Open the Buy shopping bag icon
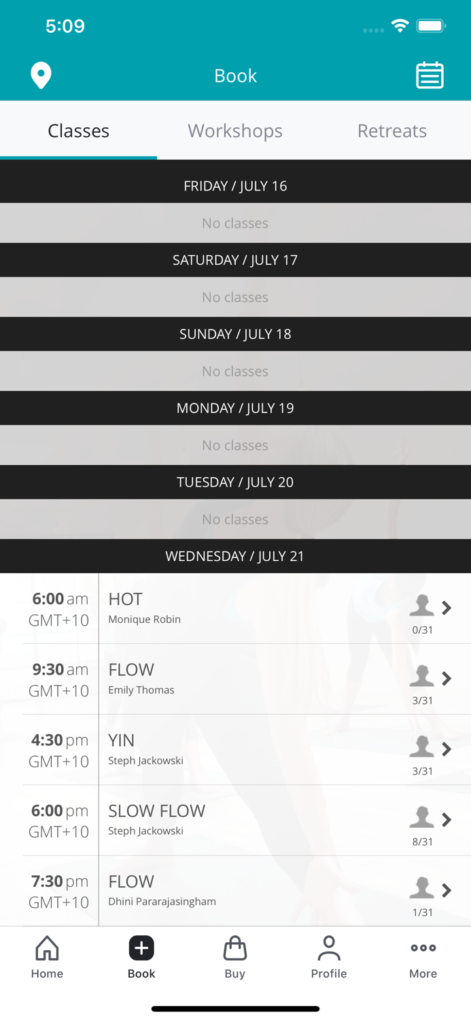This screenshot has height=1021, width=471. pyautogui.click(x=235, y=957)
